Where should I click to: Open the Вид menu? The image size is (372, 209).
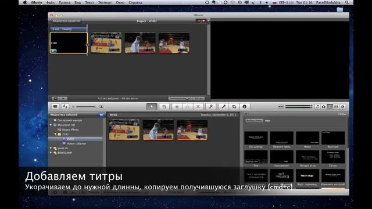click(x=77, y=2)
